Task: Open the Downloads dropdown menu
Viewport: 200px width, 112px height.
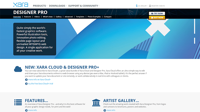Action: [x=58, y=6]
